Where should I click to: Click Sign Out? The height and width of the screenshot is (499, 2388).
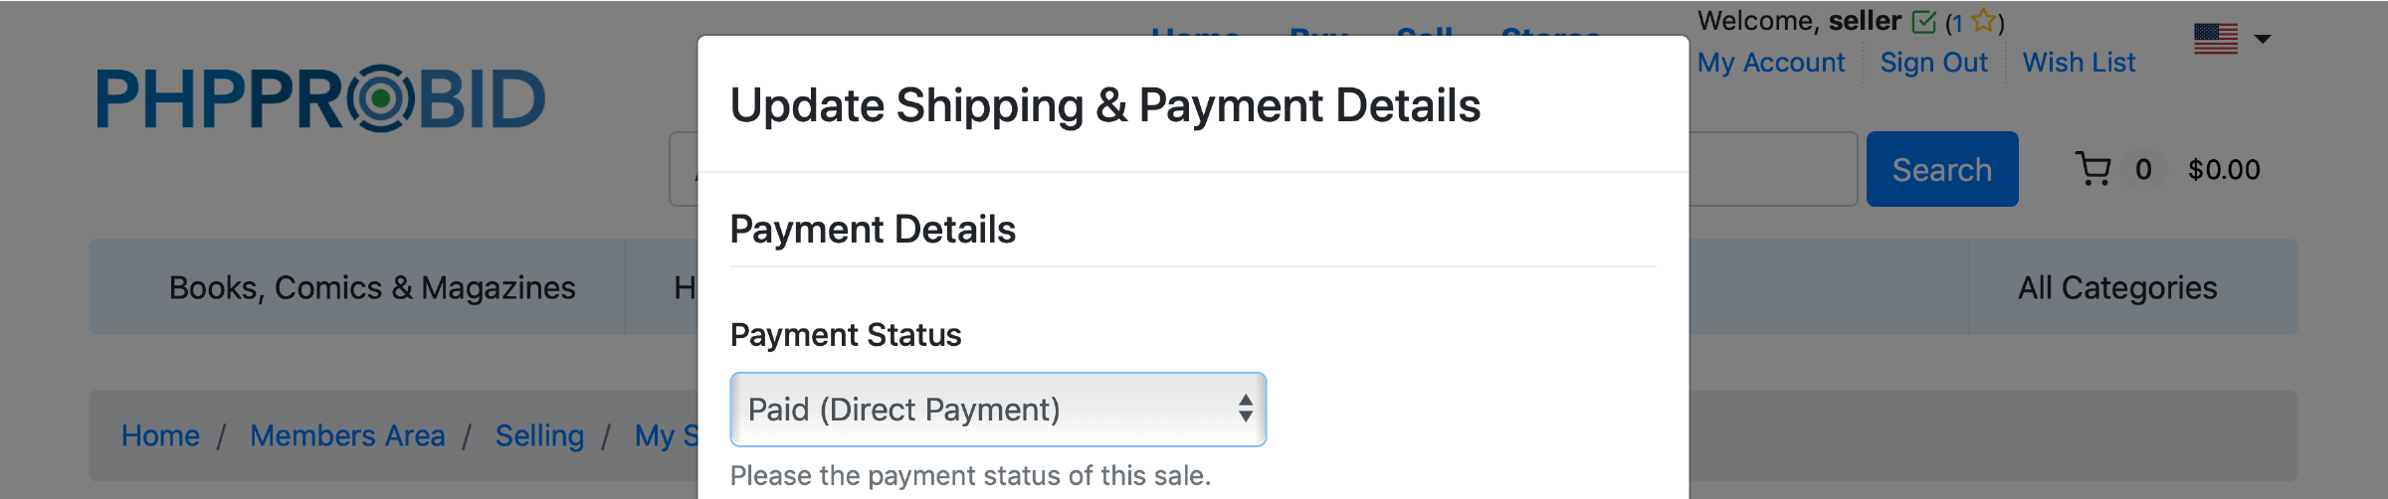point(1933,63)
